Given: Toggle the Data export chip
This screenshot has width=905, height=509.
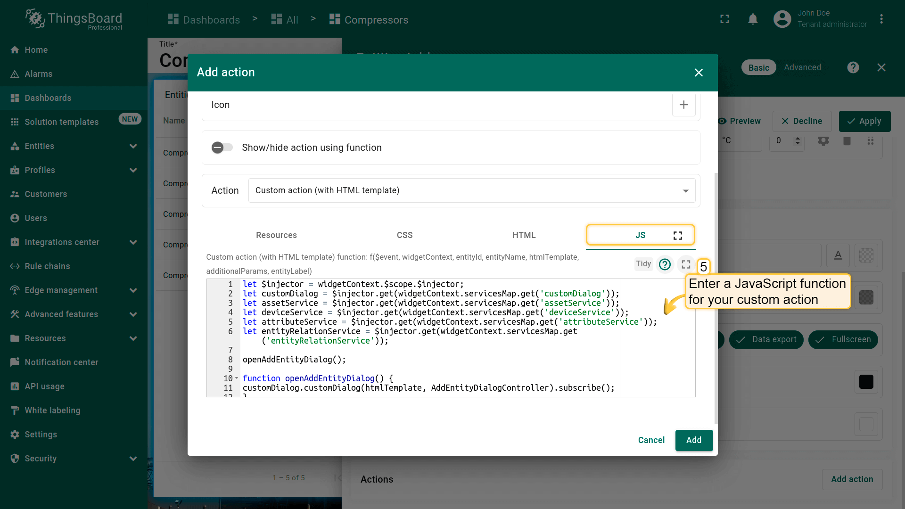Looking at the screenshot, I should [766, 339].
